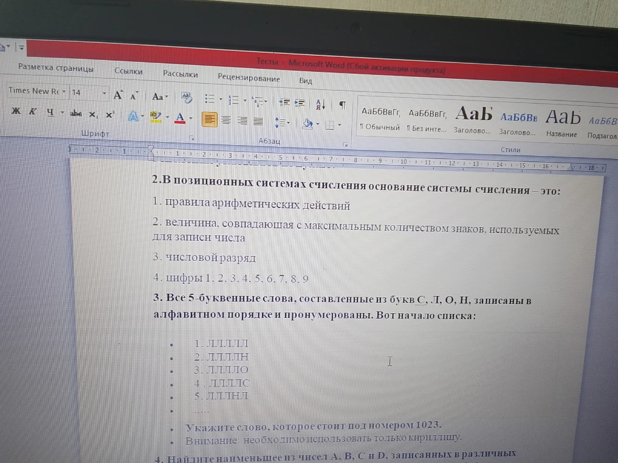Click the list item '2. ЛЛЛЛН'
The height and width of the screenshot is (463, 618).
click(x=221, y=357)
